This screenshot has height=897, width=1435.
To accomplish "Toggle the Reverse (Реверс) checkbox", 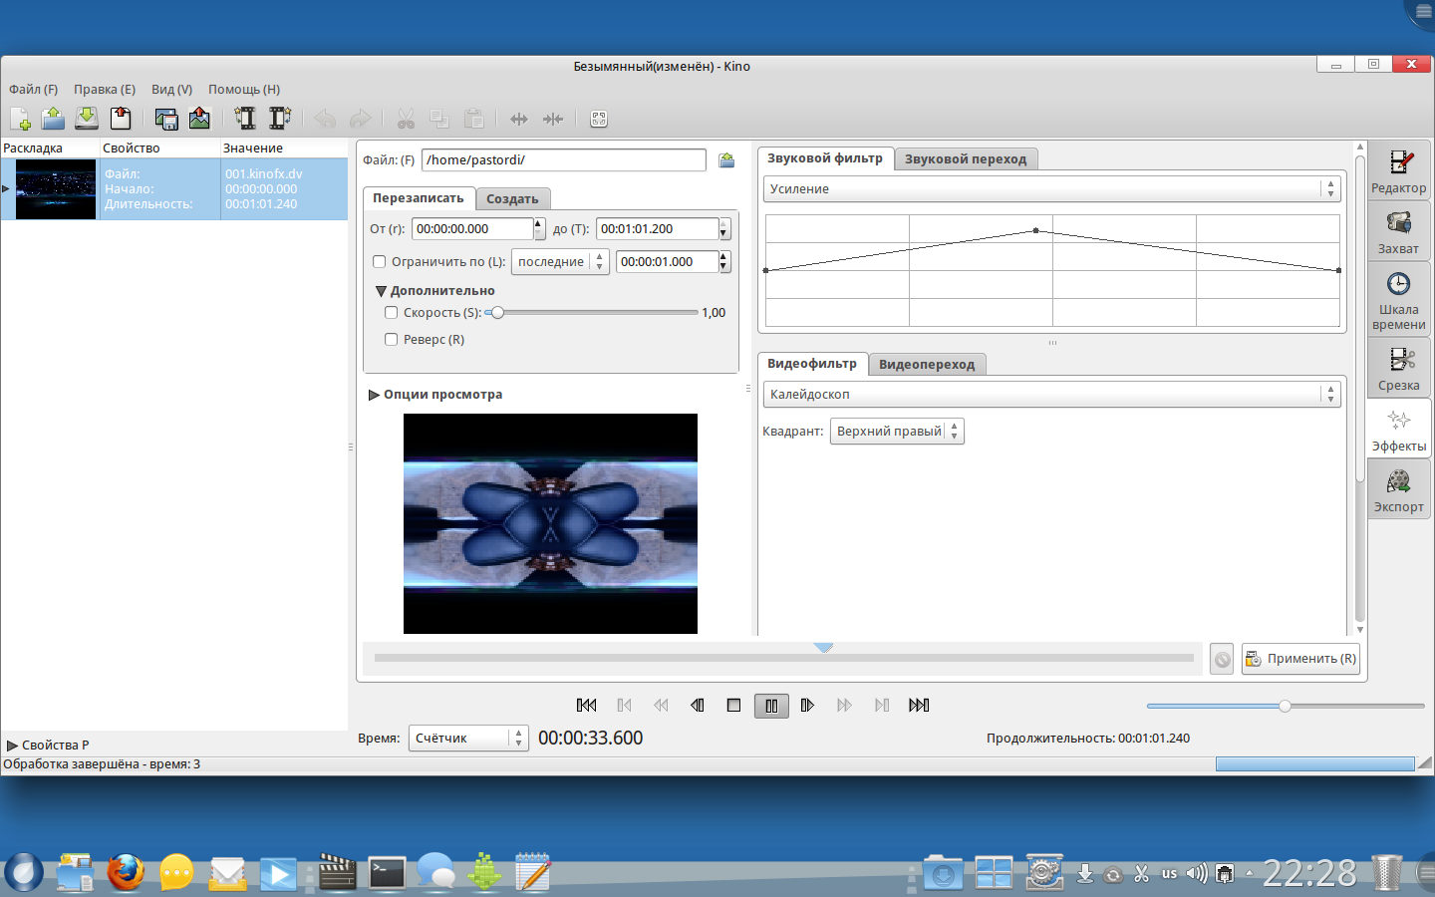I will 392,340.
